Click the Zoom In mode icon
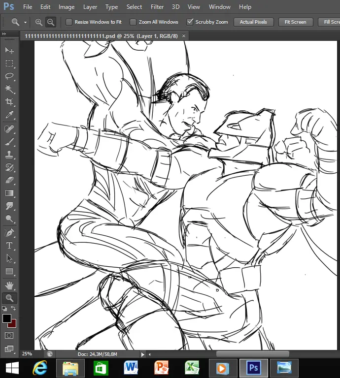 coord(39,22)
